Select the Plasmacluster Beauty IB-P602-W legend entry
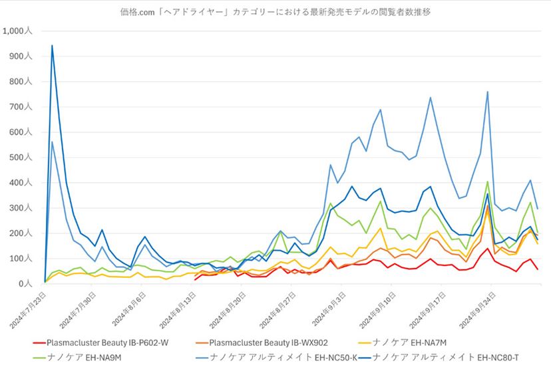Image resolution: width=551 pixels, height=367 pixels. click(101, 342)
